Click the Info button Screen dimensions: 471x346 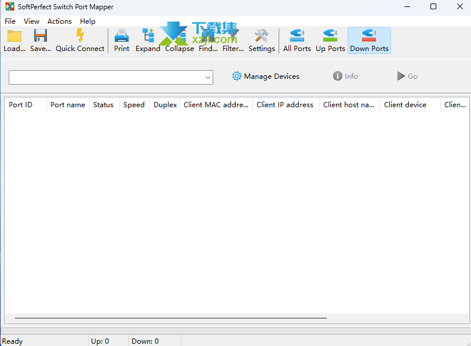tap(345, 77)
